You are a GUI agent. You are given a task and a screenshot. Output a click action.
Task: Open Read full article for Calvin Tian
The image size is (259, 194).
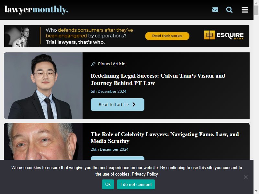pos(118,104)
